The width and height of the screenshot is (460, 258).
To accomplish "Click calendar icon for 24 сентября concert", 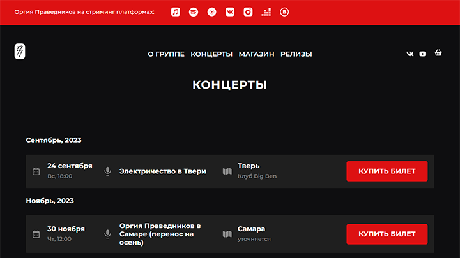I will coord(36,171).
